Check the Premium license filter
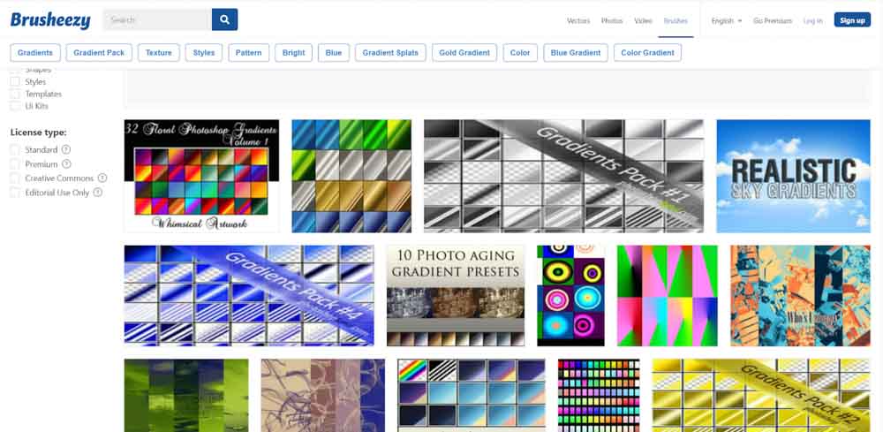This screenshot has width=883, height=432. click(x=15, y=164)
